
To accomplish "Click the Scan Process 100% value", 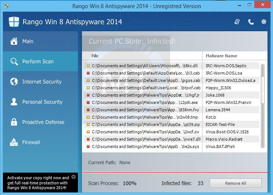I will click(x=130, y=183).
